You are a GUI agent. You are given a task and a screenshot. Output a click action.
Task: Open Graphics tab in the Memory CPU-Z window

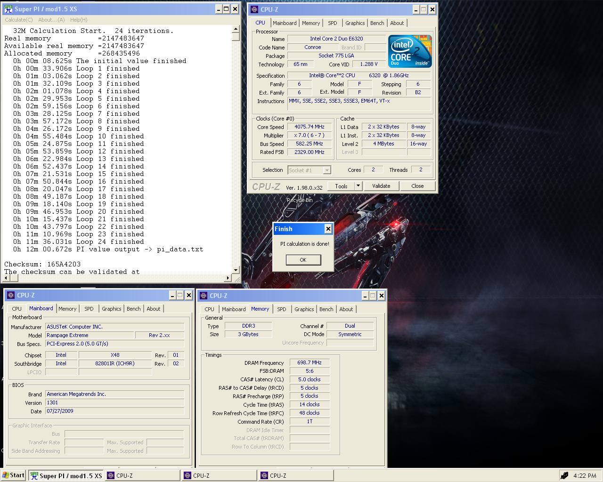point(304,309)
